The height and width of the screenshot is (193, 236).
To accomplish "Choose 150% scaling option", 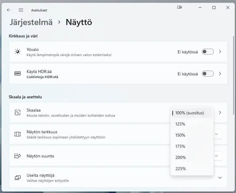I will pos(180,135).
